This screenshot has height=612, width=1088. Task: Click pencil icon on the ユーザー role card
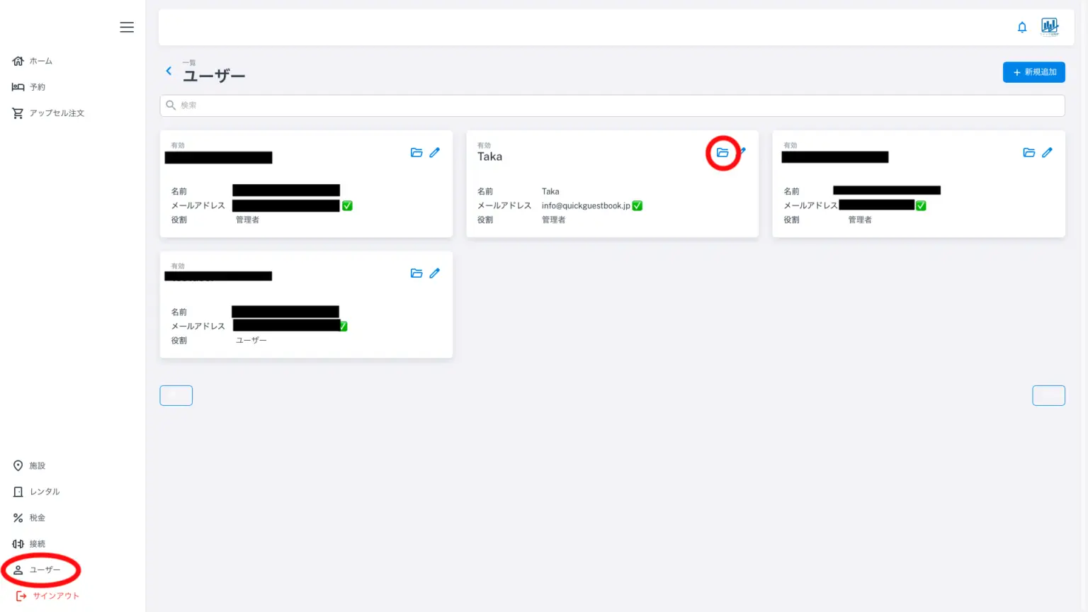click(435, 273)
